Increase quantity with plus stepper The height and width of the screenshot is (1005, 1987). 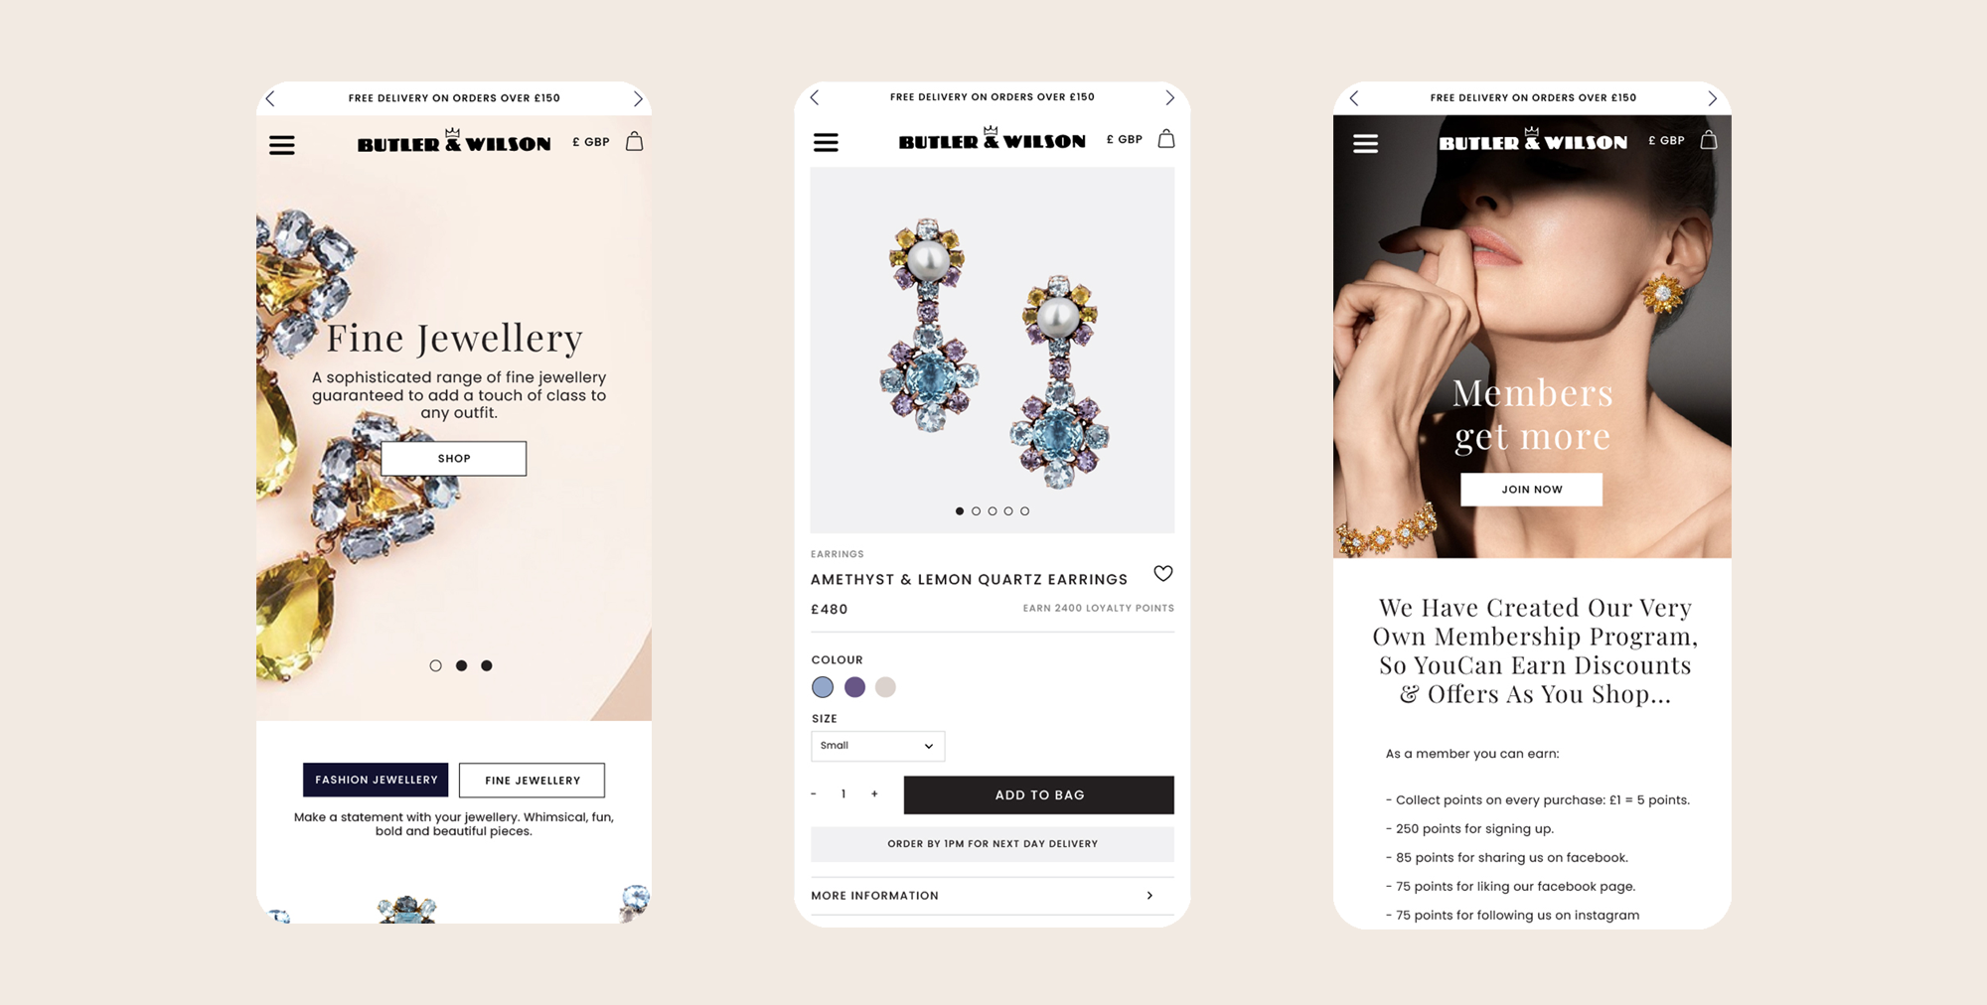tap(874, 793)
